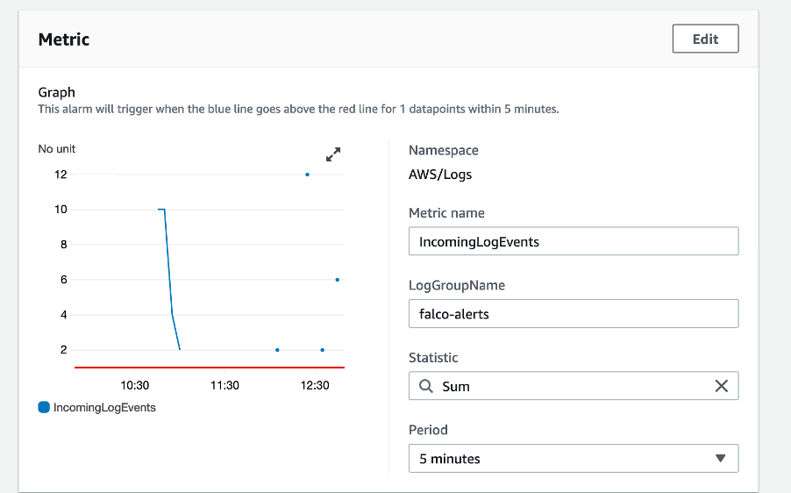Viewport: 791px width, 493px height.
Task: Expand the graph to full view
Action: click(x=333, y=154)
